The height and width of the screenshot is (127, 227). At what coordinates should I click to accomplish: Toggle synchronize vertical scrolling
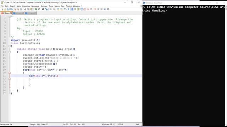tap(58, 9)
